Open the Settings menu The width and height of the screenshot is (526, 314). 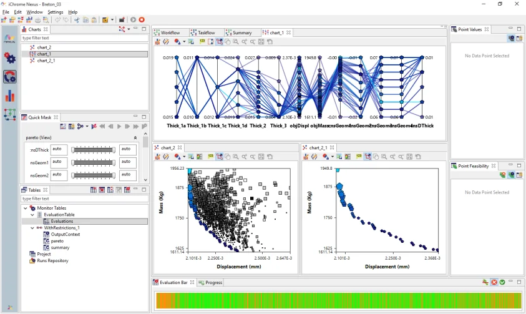click(56, 12)
